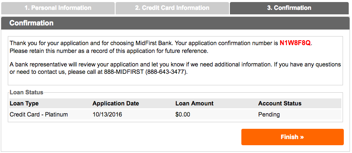The width and height of the screenshot is (352, 153).
Task: Click the Account Status column header
Action: pyautogui.click(x=280, y=103)
